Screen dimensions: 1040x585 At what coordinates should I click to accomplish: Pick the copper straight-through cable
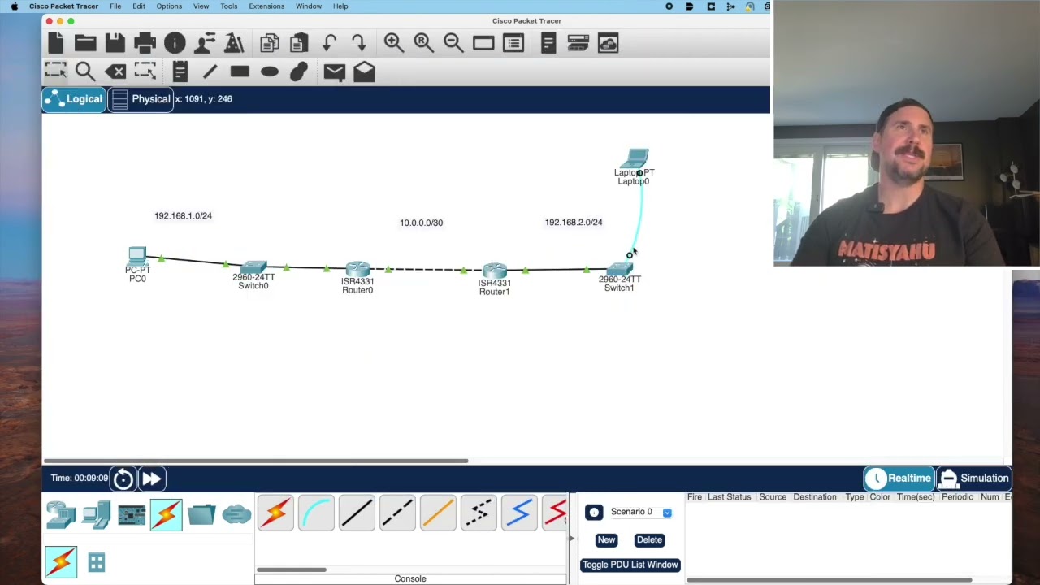pos(357,513)
